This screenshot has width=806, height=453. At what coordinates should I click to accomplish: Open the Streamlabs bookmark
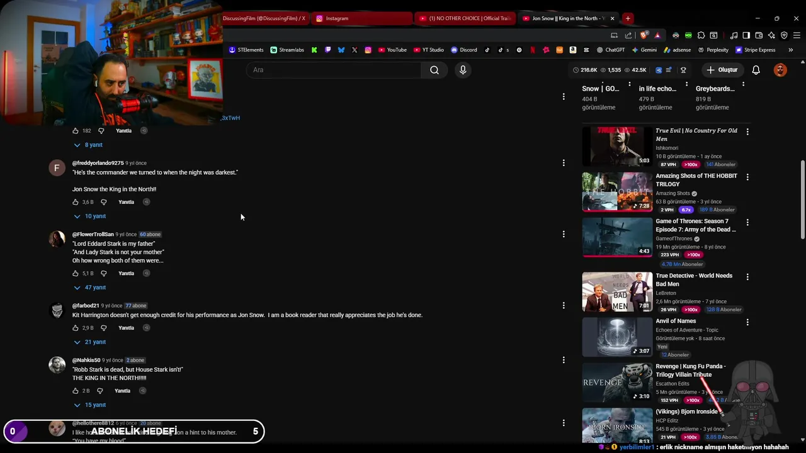click(x=287, y=50)
